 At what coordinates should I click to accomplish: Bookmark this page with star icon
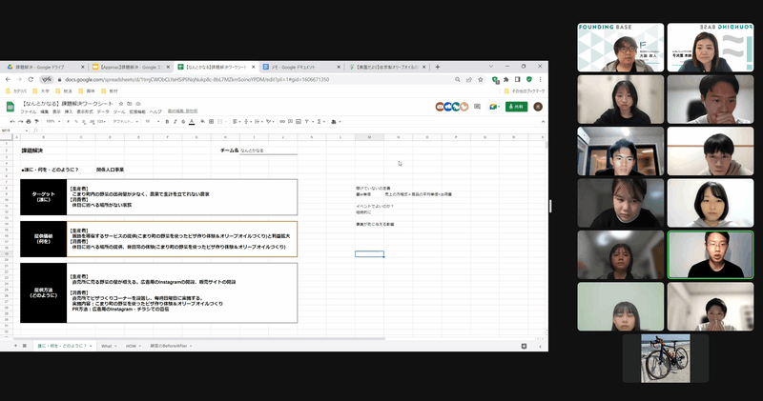point(481,79)
